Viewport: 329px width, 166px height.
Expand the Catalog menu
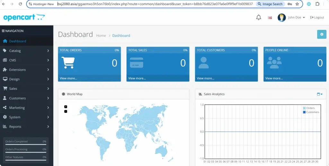pos(26,51)
